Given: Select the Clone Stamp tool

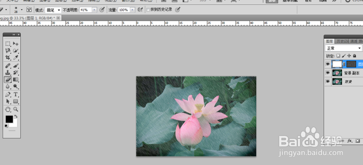Looking at the screenshot, I should tap(8, 73).
